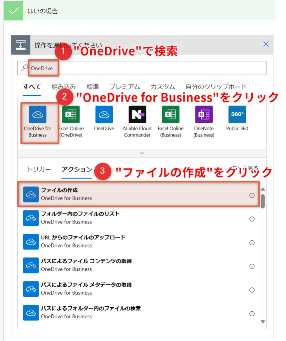Choose パスによるファイル メタデータの取得 action
This screenshot has width=286, height=341.
tap(139, 289)
